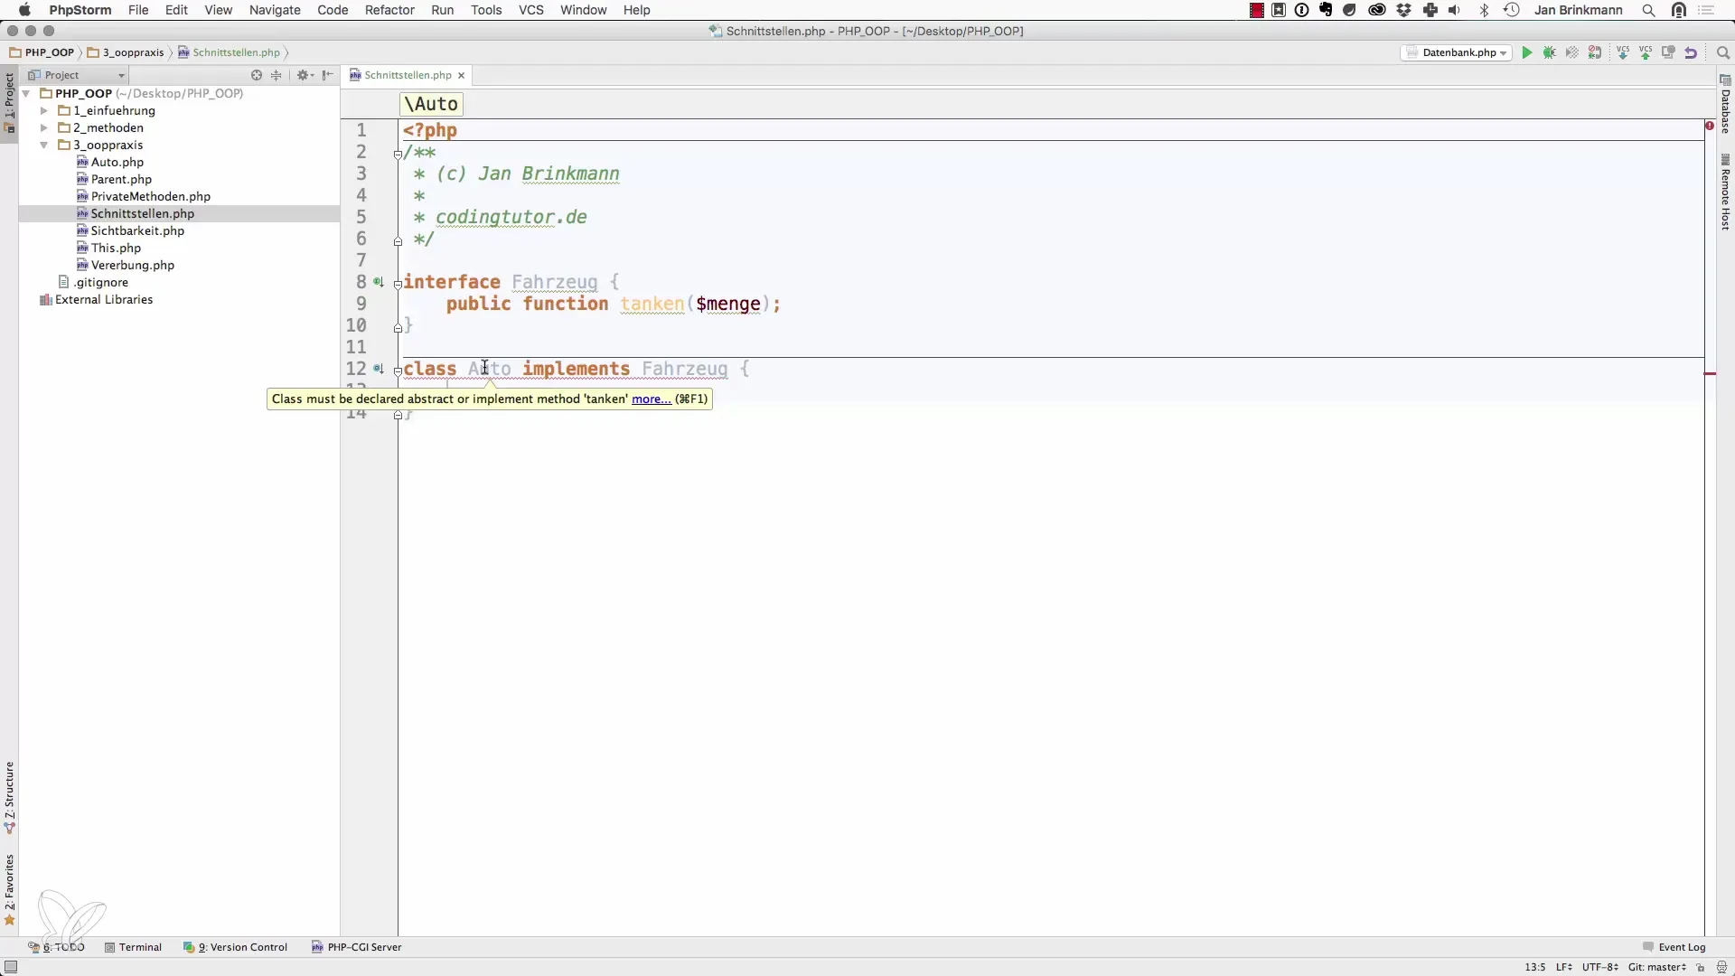
Task: Open Search Everywhere magnifier in toolbar
Action: point(1722,53)
